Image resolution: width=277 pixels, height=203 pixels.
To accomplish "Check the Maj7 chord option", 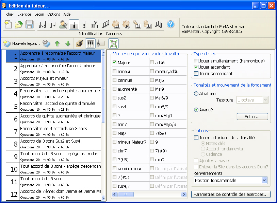I will tap(114, 133).
